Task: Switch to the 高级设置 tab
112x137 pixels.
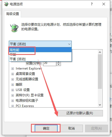Action: (x=13, y=14)
